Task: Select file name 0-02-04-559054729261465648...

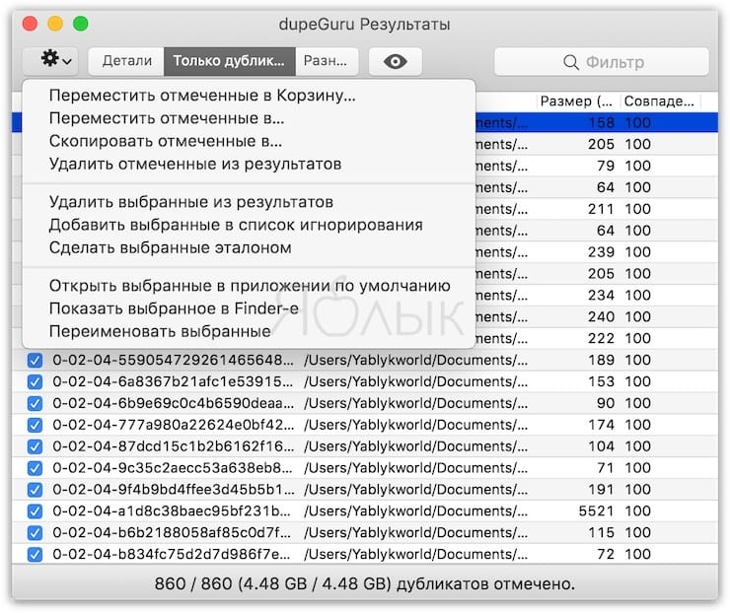Action: pos(174,360)
